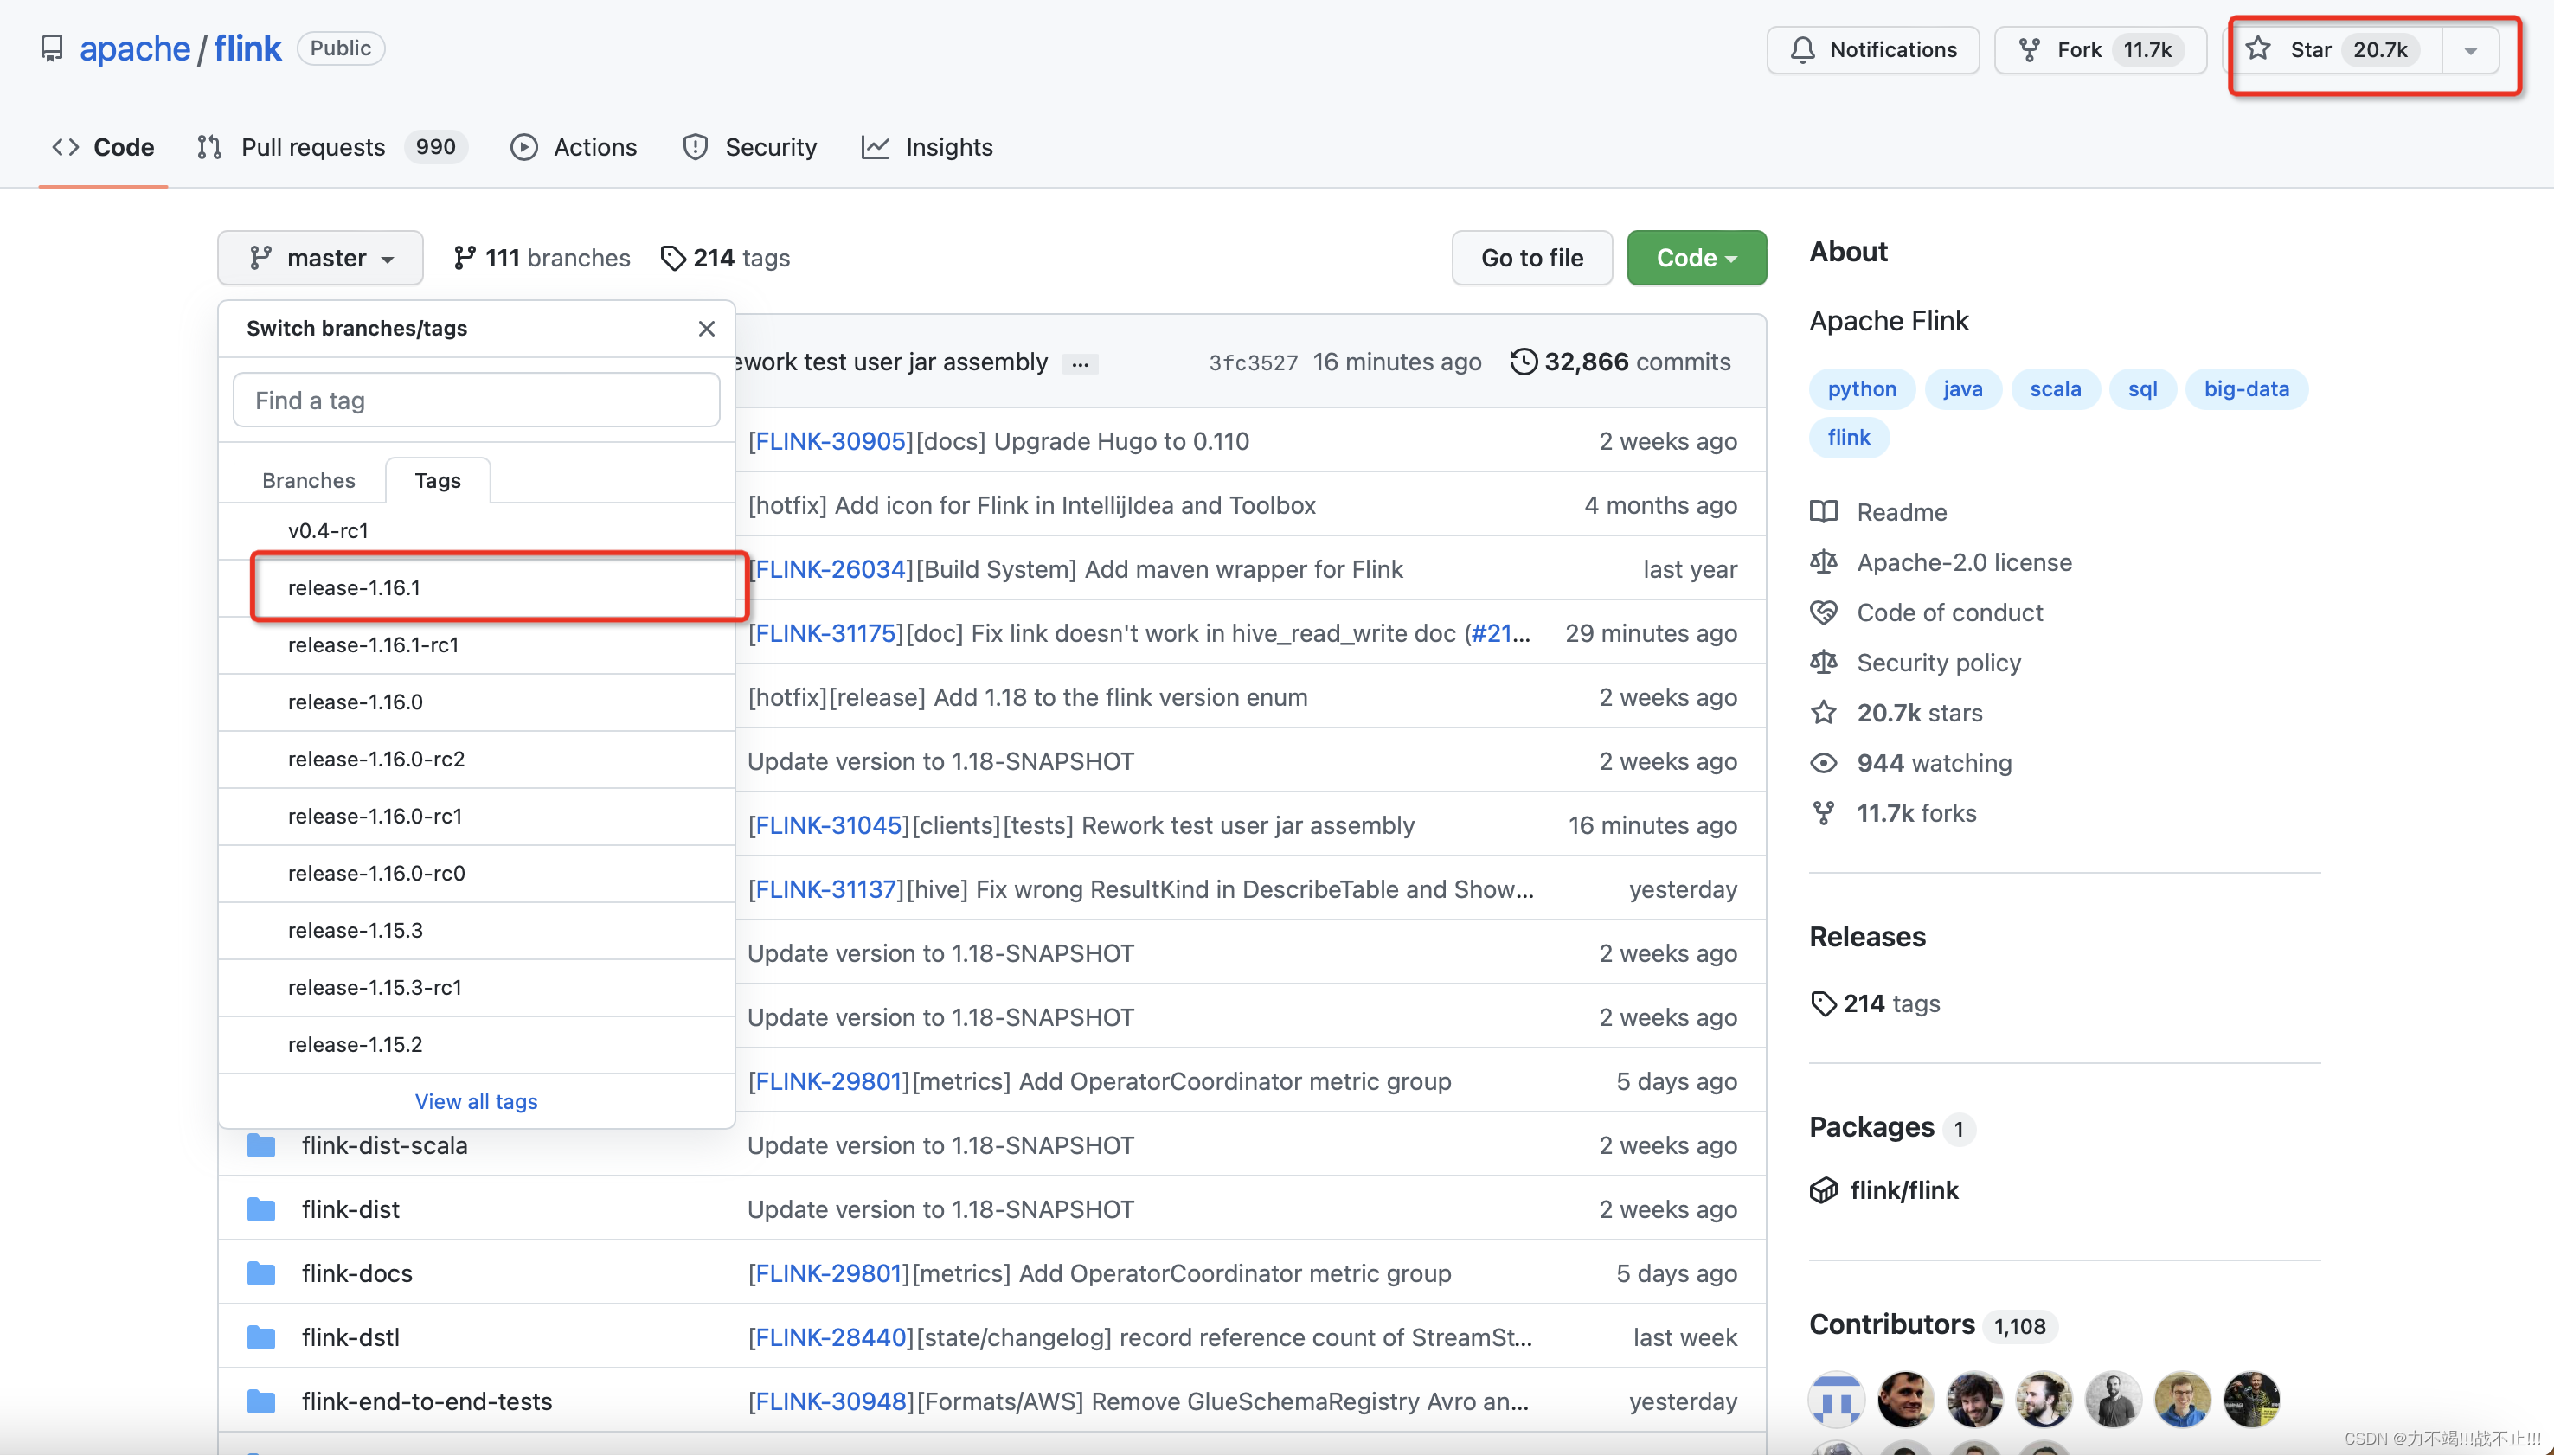Click the flink topic tag
The width and height of the screenshot is (2554, 1455).
[x=1849, y=437]
